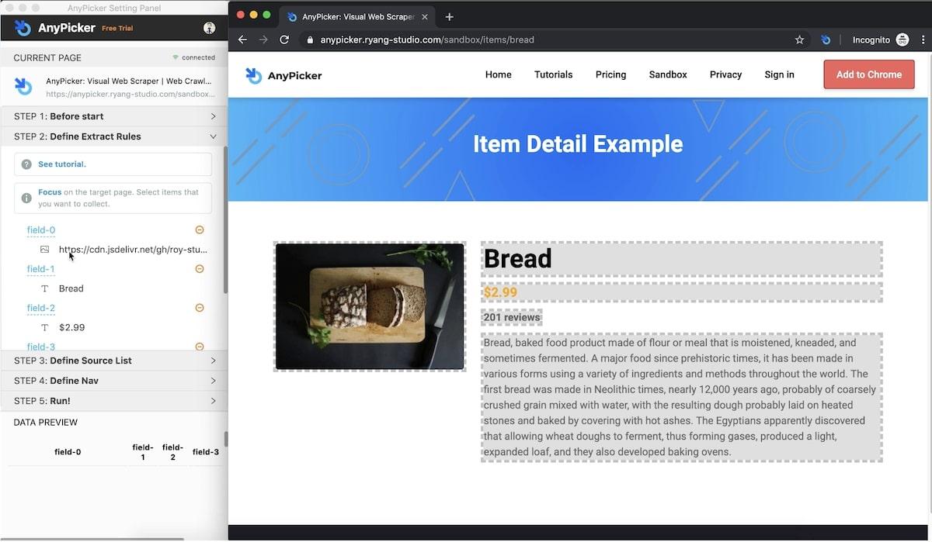
Task: Bookmark this page with the star icon
Action: click(x=799, y=40)
